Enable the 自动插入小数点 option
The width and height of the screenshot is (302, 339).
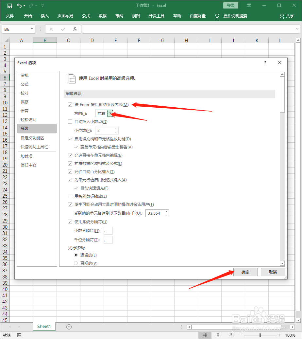(70, 122)
